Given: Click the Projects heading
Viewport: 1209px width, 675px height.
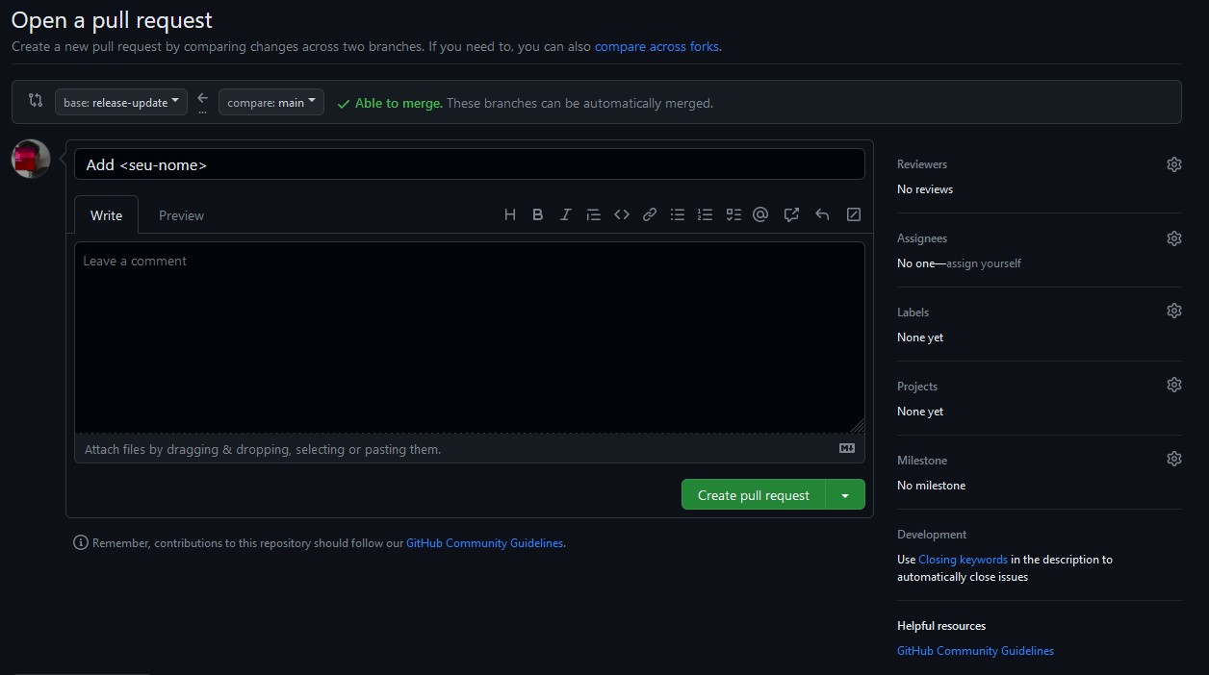Looking at the screenshot, I should click(x=917, y=387).
